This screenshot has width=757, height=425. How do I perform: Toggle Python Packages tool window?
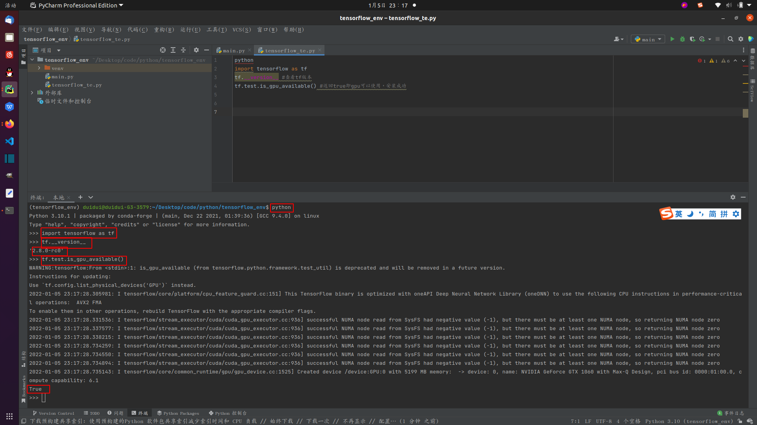(178, 413)
